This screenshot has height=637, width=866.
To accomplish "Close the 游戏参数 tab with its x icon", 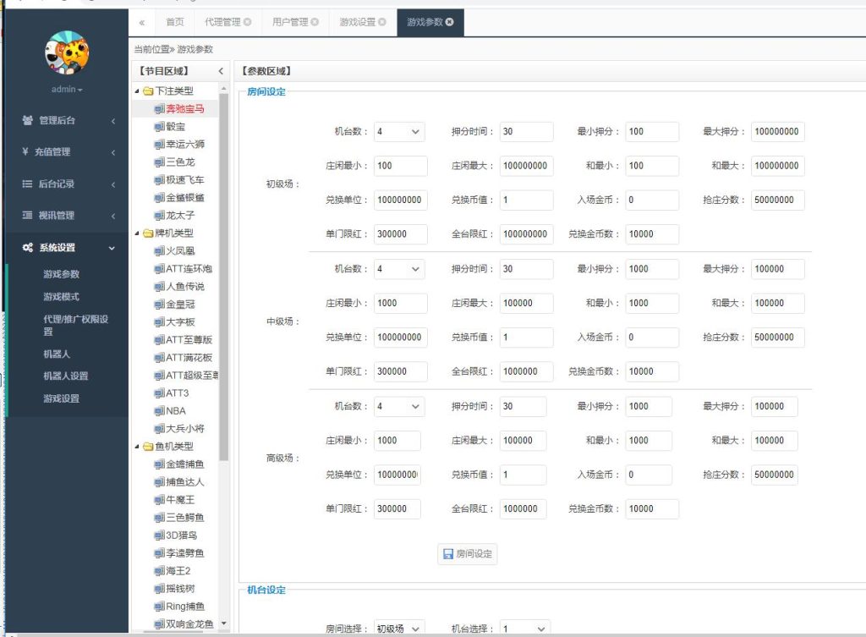I will coord(450,22).
